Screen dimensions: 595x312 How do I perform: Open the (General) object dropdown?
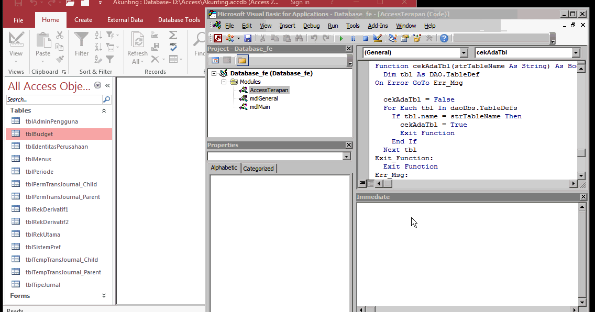[x=463, y=53]
